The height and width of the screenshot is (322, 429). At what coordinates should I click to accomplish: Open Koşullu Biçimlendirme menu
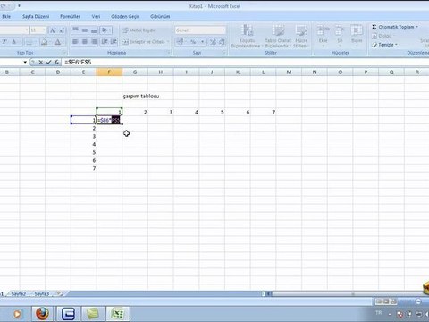pos(247,37)
